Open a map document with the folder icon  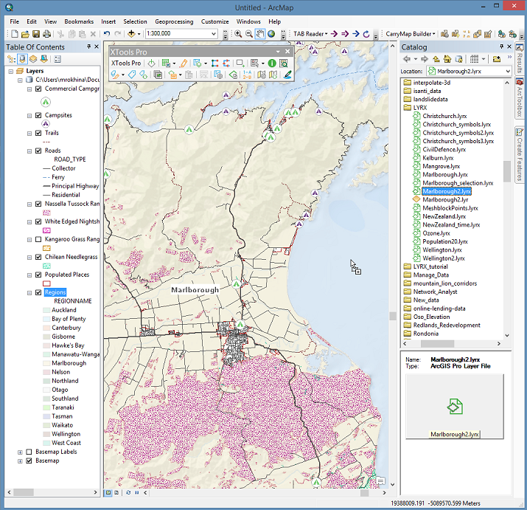[25, 34]
